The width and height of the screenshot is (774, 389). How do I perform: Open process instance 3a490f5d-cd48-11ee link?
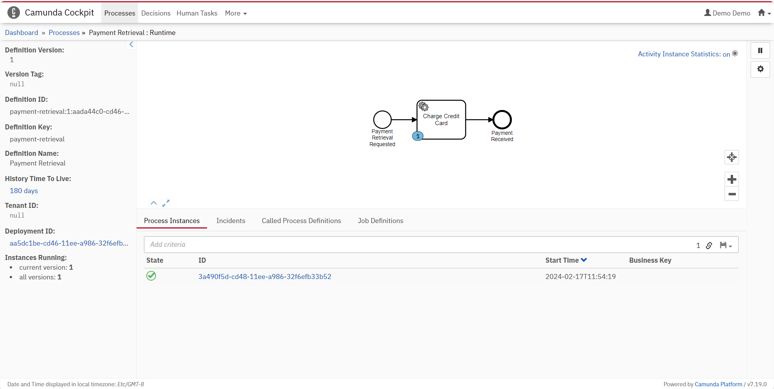point(265,277)
